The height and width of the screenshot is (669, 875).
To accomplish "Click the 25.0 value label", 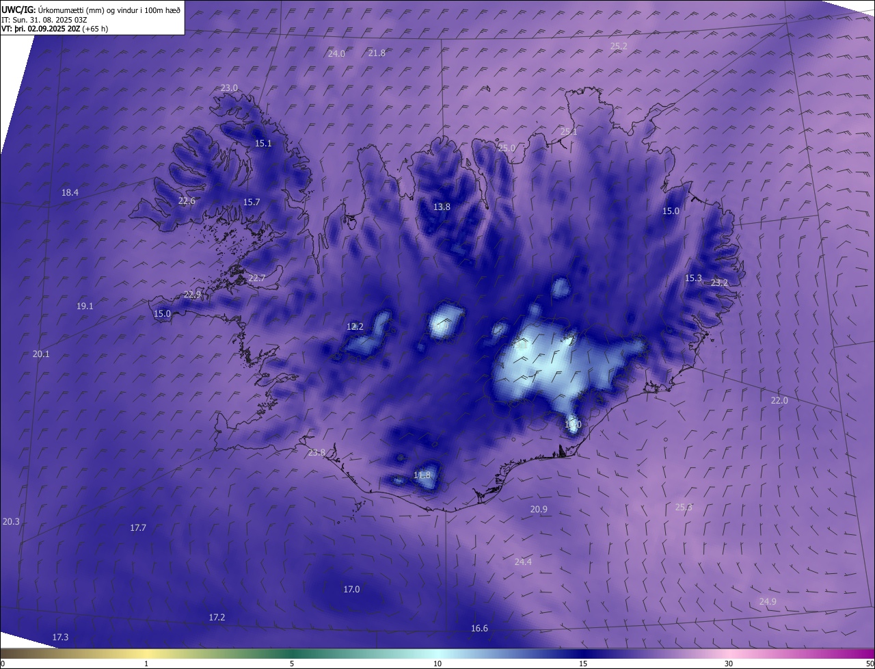I will (x=507, y=148).
